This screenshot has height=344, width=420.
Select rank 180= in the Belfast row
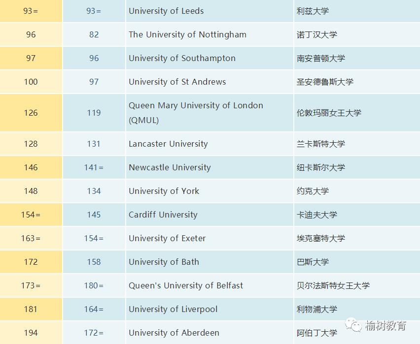click(x=94, y=285)
